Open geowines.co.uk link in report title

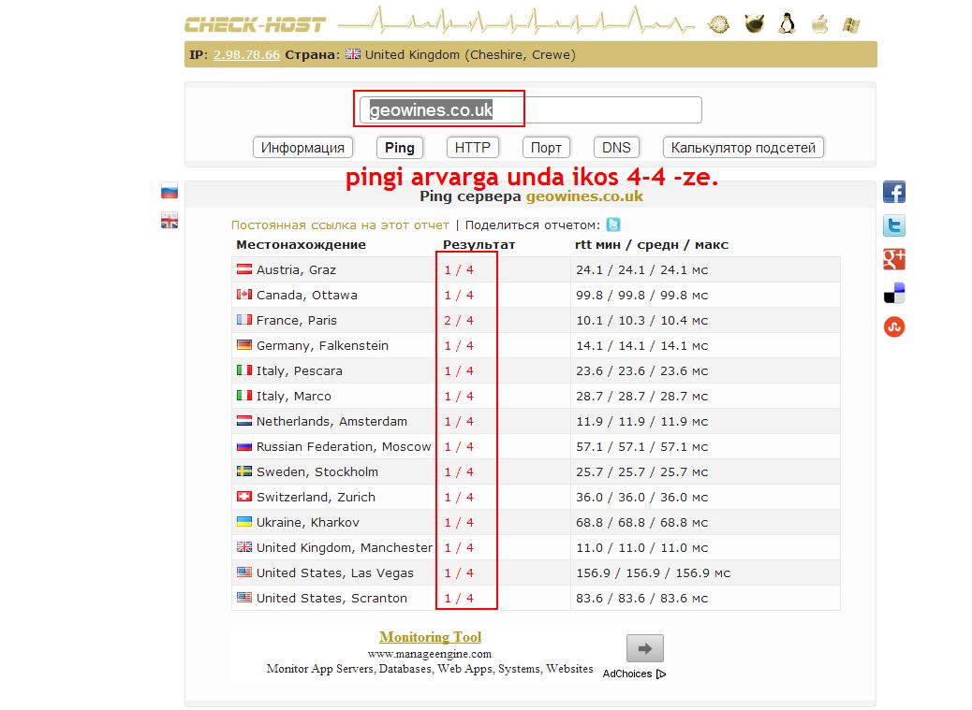584,196
